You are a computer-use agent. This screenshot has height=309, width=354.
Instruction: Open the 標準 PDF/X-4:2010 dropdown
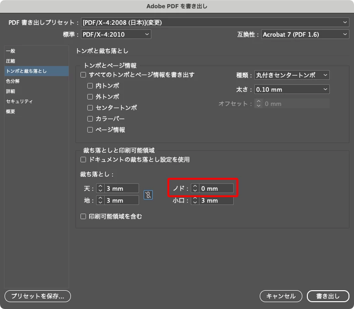116,34
